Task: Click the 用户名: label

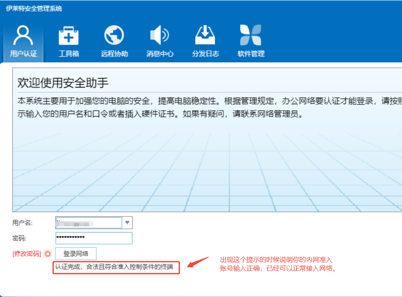Action: (22, 223)
